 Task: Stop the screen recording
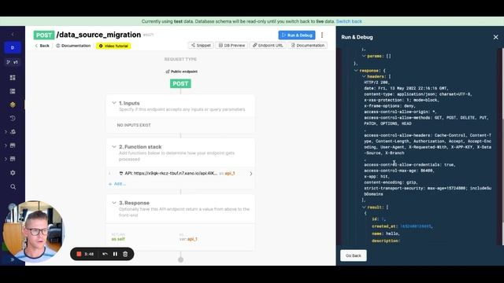[79, 254]
